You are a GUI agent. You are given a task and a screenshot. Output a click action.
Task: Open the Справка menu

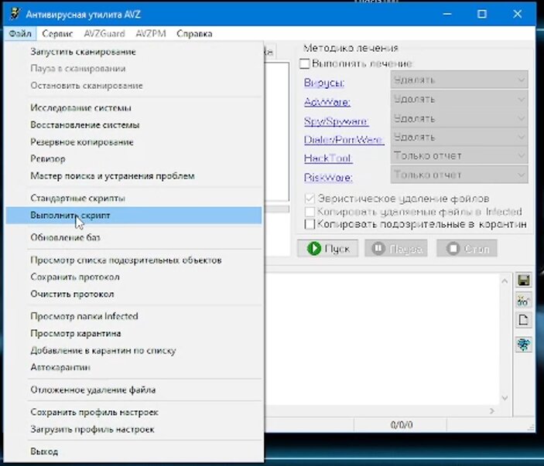pyautogui.click(x=194, y=33)
